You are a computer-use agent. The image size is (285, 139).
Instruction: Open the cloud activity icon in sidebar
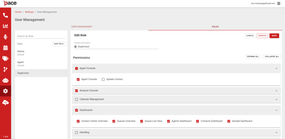(6, 103)
